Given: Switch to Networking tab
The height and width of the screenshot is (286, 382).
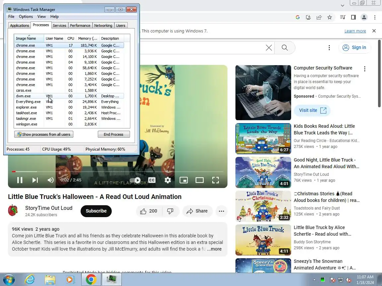Looking at the screenshot, I should coord(103,25).
